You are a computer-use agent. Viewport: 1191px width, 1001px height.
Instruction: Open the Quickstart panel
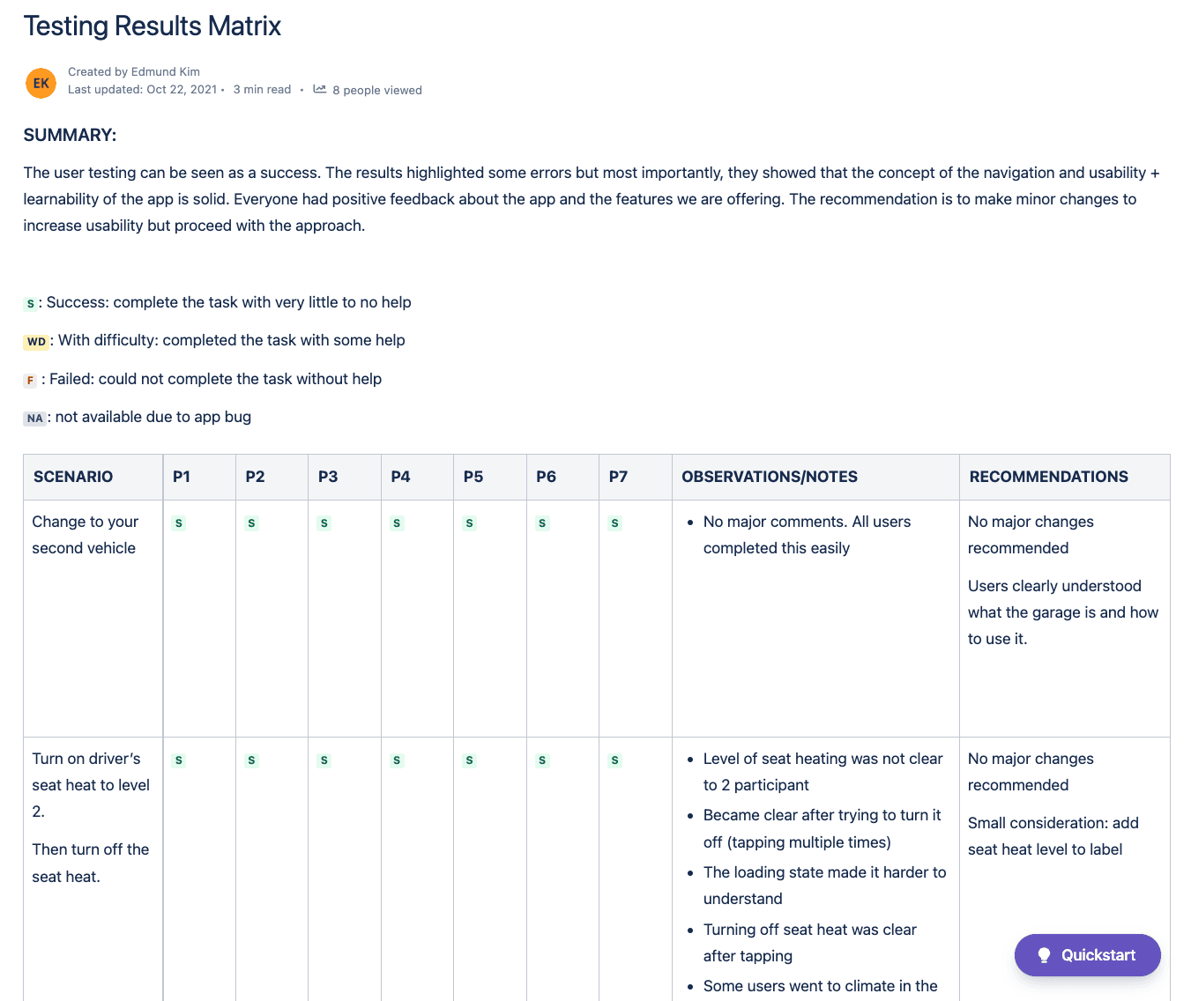point(1088,954)
